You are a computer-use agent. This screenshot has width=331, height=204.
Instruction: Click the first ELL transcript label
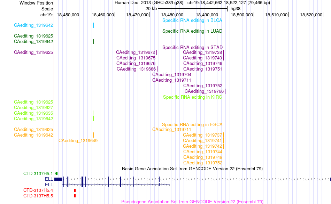pyautogui.click(x=49, y=179)
